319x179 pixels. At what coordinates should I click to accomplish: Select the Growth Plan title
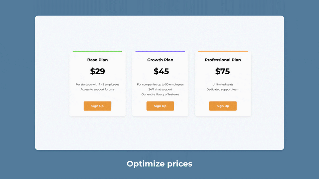160,60
